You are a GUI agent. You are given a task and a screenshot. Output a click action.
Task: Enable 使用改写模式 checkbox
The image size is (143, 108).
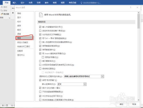pyautogui.click(x=43, y=57)
